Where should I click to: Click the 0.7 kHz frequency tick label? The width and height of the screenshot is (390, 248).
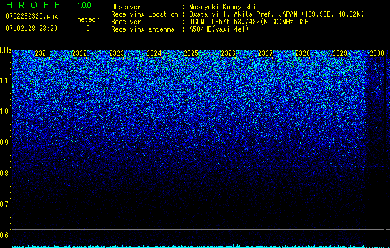[5, 205]
